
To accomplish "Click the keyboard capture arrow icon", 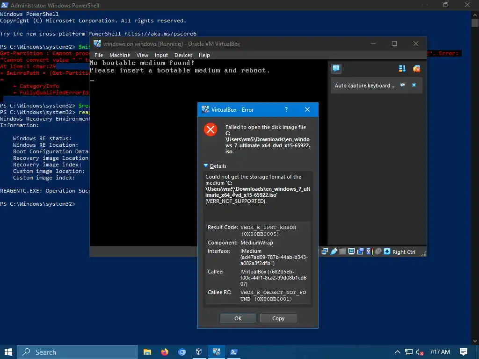I will (x=387, y=251).
